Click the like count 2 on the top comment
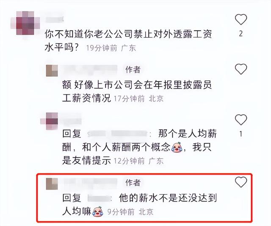Image resolution: width=271 pixels, height=226 pixels. [x=241, y=33]
